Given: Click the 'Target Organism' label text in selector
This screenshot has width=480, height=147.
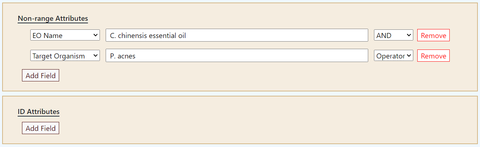Looking at the screenshot, I should click(58, 56).
